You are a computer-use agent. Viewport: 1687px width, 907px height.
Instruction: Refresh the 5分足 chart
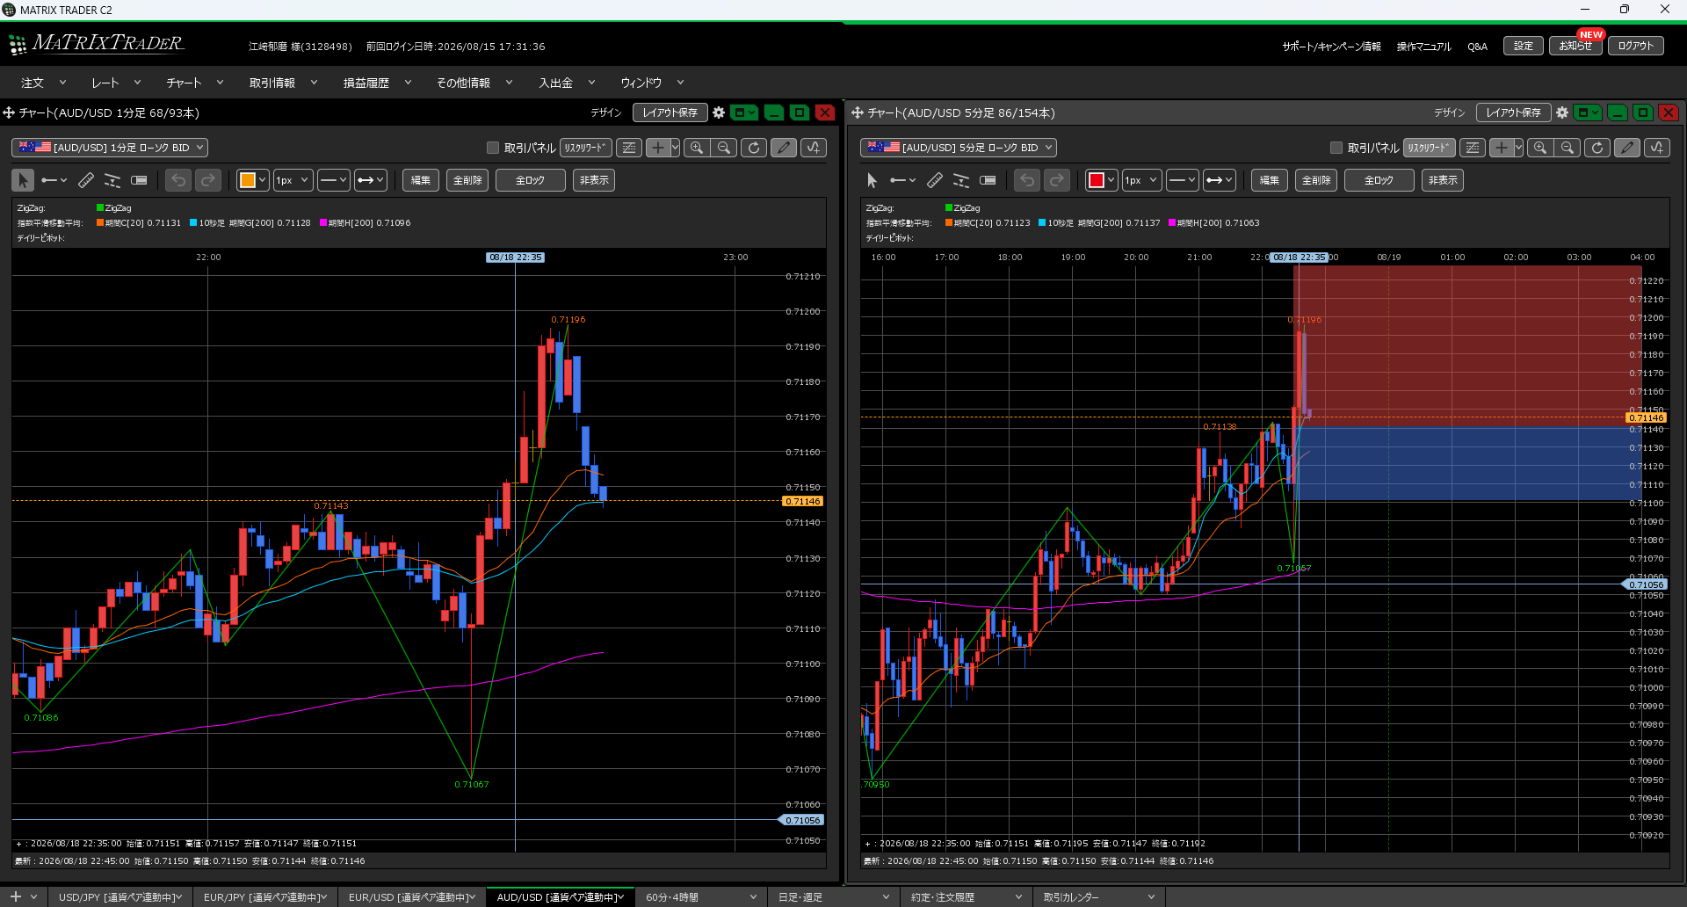pyautogui.click(x=1597, y=148)
